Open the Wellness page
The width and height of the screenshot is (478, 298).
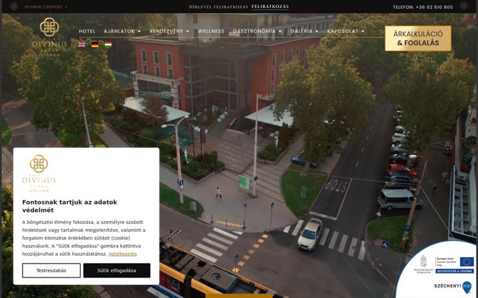(x=211, y=31)
